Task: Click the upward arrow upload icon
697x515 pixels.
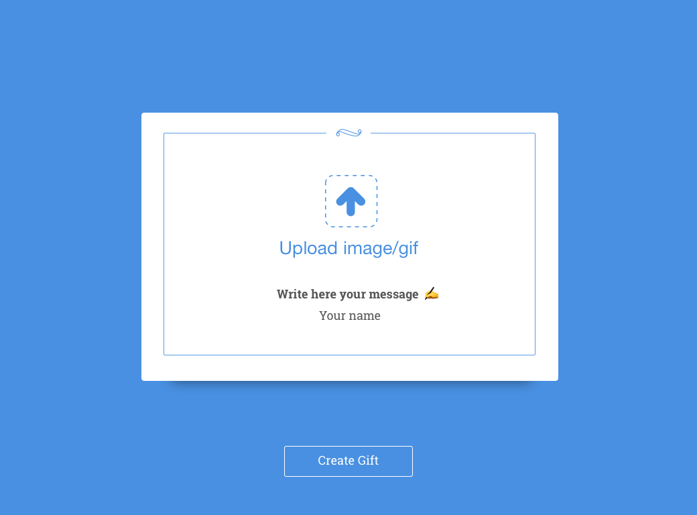Action: 351,201
